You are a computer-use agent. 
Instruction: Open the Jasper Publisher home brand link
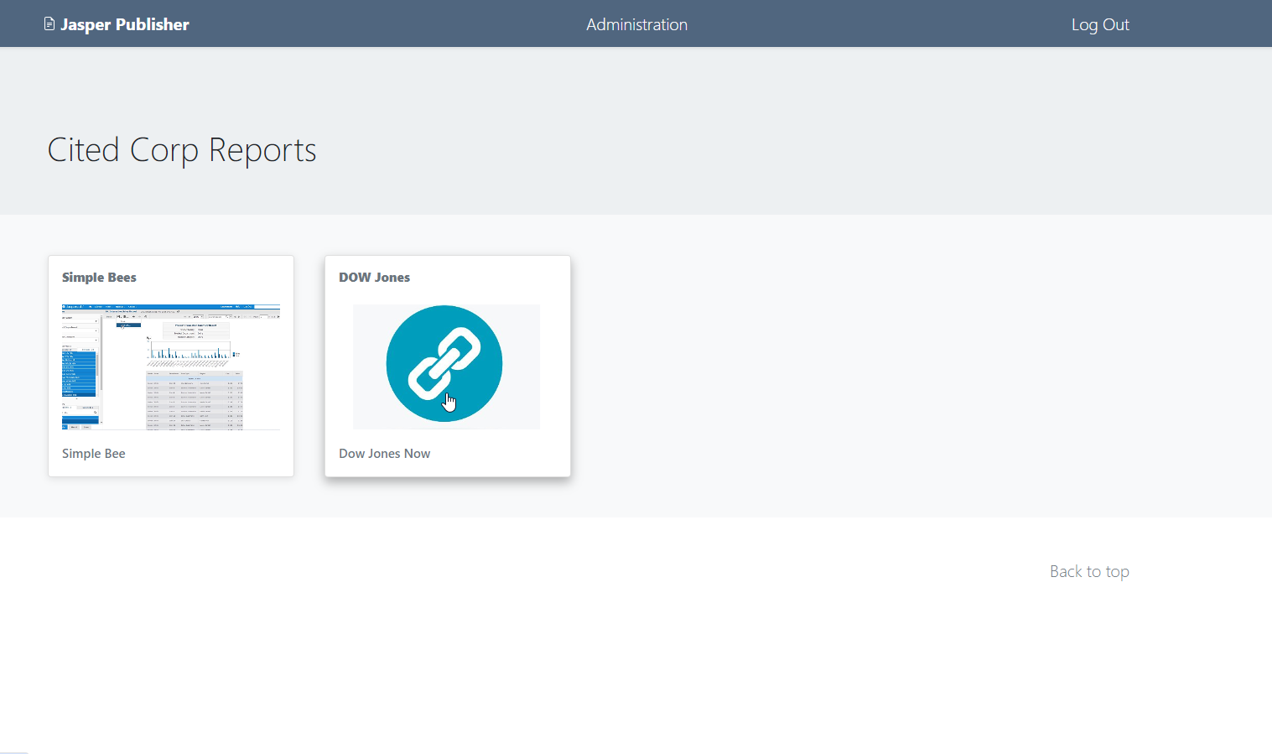coord(117,24)
